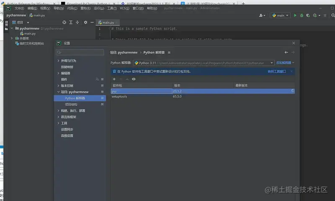Collapse Project: pycharmnew settings node
This screenshot has width=335, height=201.
click(58, 92)
